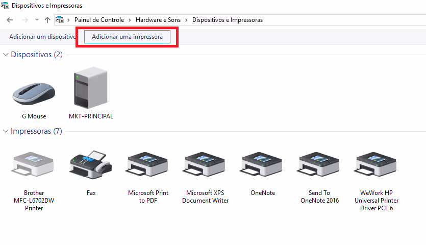426x245 pixels.
Task: Select Microsoft Print to PDF printer icon
Action: click(147, 164)
